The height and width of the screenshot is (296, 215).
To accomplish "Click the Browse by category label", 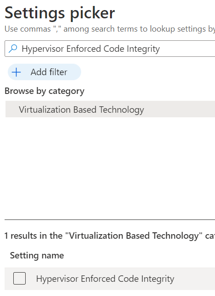I will click(x=44, y=91).
